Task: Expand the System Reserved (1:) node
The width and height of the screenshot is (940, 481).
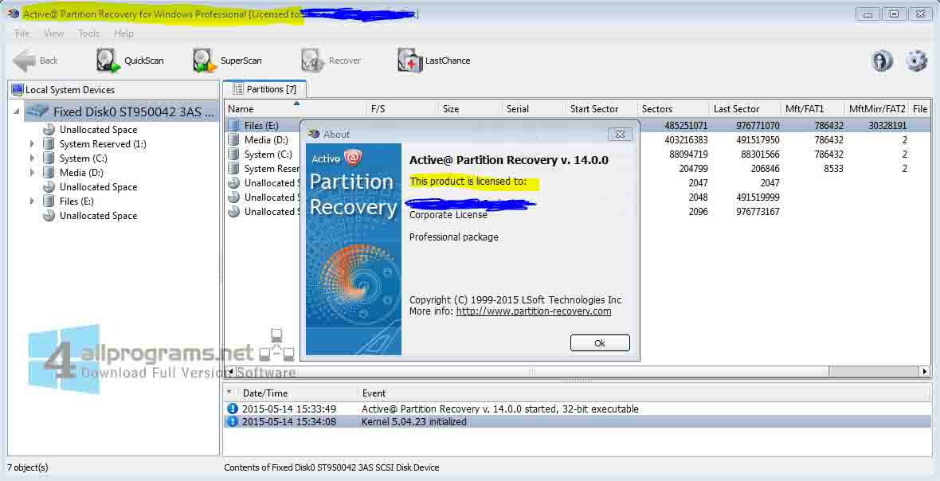Action: [x=33, y=144]
